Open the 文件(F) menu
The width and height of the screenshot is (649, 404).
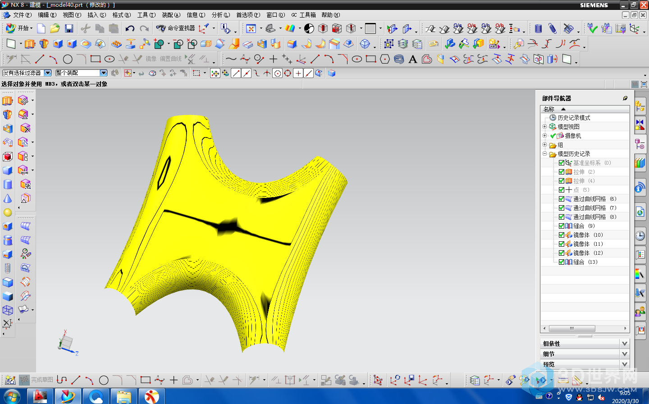pos(22,15)
